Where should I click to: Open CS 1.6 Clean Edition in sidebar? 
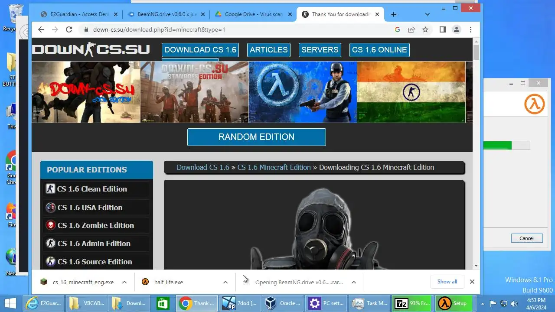96,189
